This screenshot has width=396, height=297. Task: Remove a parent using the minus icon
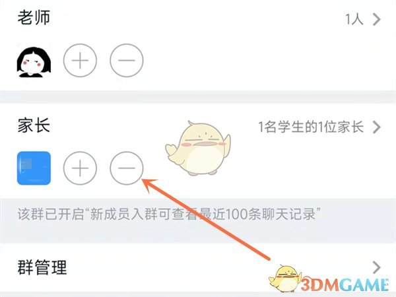(127, 168)
